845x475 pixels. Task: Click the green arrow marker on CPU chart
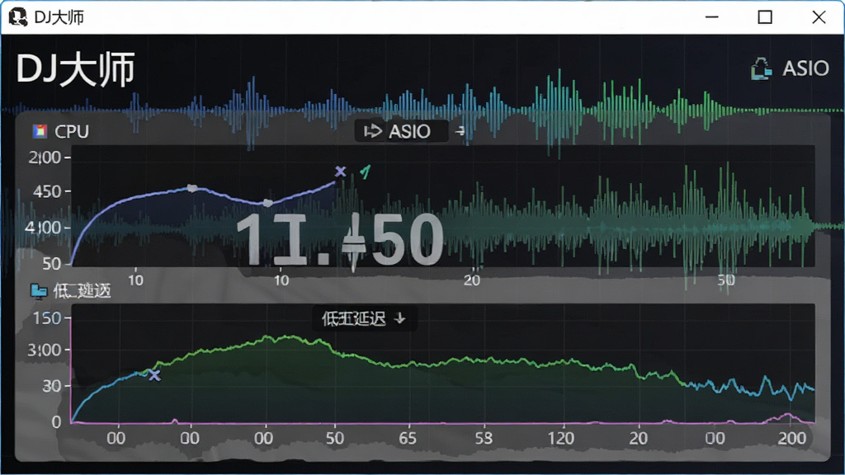[366, 172]
